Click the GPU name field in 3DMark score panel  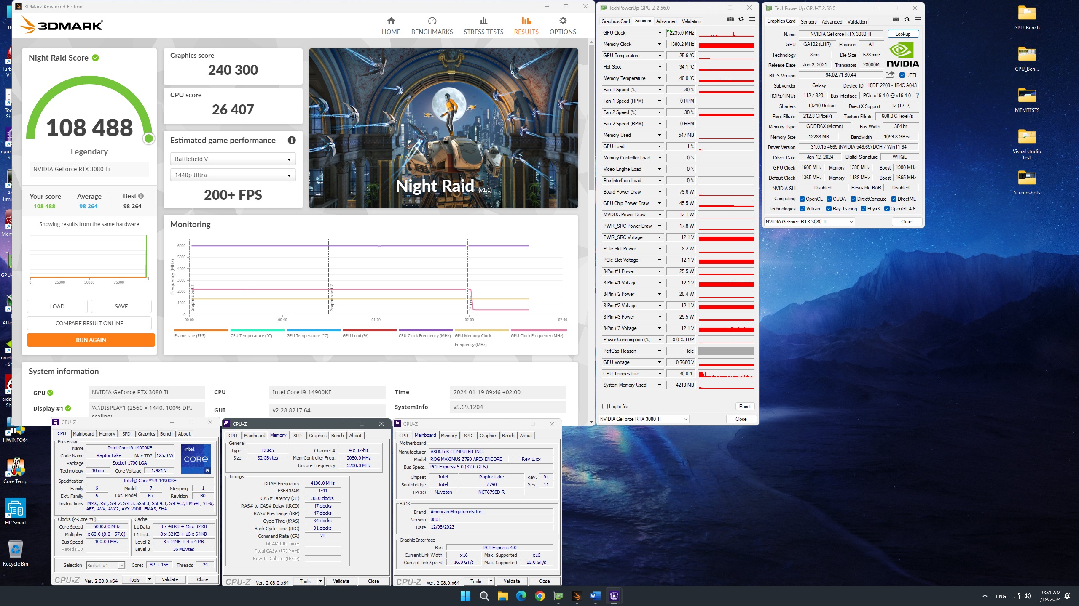[x=89, y=169]
